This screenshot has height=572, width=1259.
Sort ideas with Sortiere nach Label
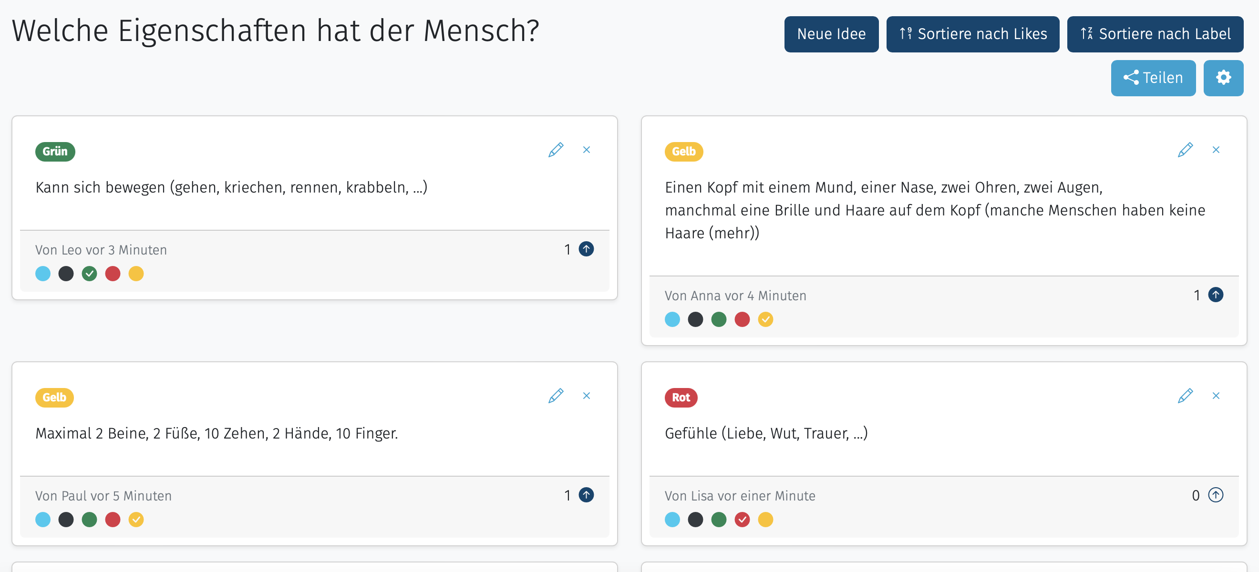[x=1155, y=34]
